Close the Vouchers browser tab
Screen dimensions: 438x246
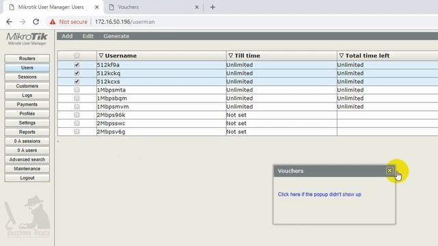pyautogui.click(x=196, y=8)
